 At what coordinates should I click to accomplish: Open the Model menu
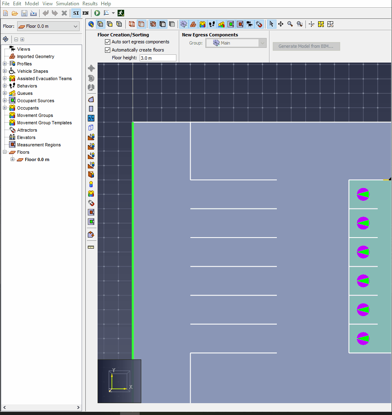click(x=32, y=4)
